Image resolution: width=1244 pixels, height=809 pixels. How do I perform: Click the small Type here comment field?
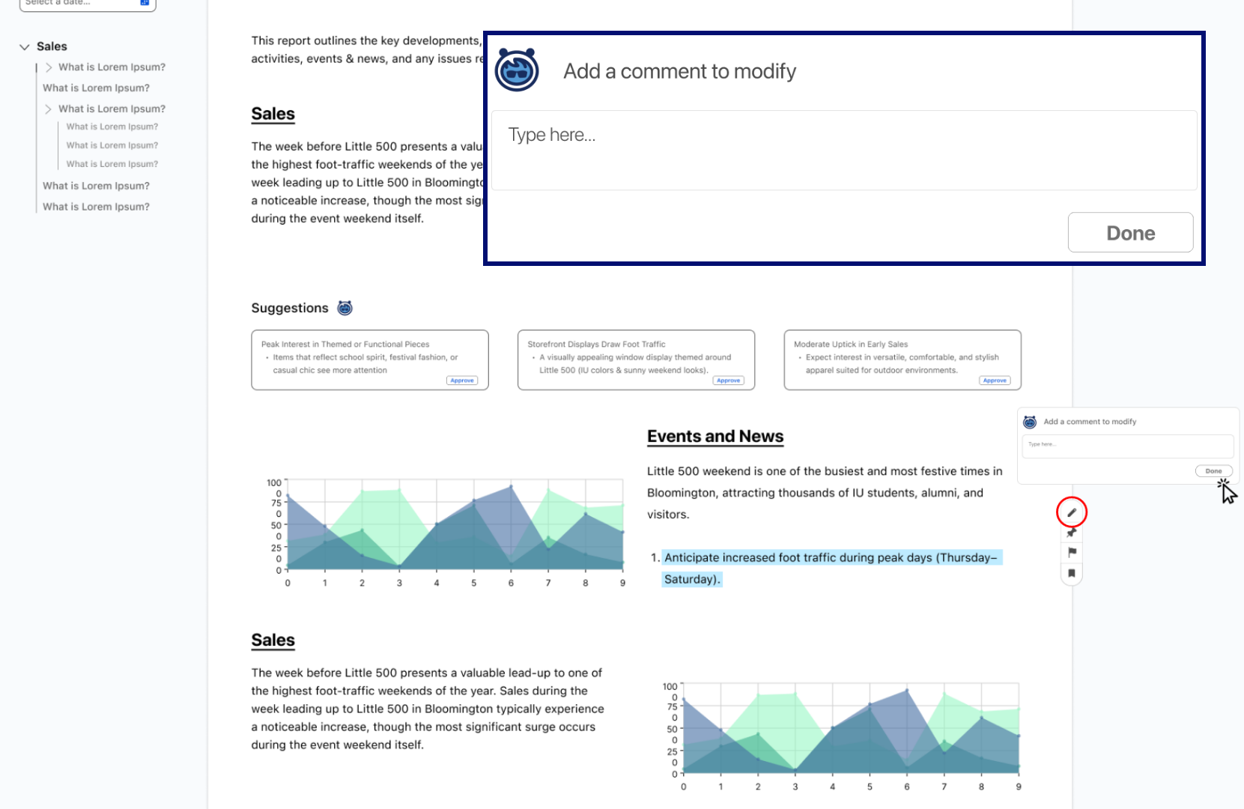coord(1127,446)
